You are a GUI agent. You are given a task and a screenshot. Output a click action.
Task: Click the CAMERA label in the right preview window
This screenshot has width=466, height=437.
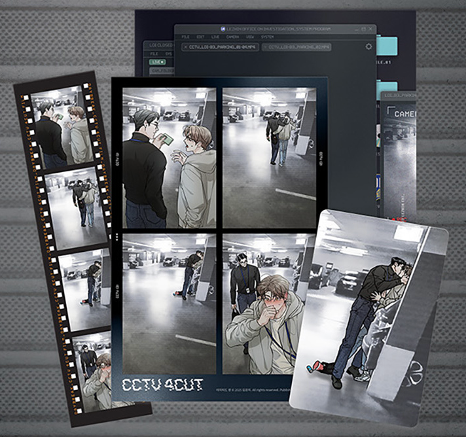pos(405,114)
